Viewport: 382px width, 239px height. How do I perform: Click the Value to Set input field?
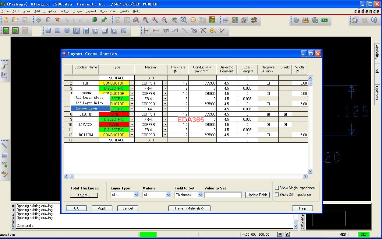223,195
